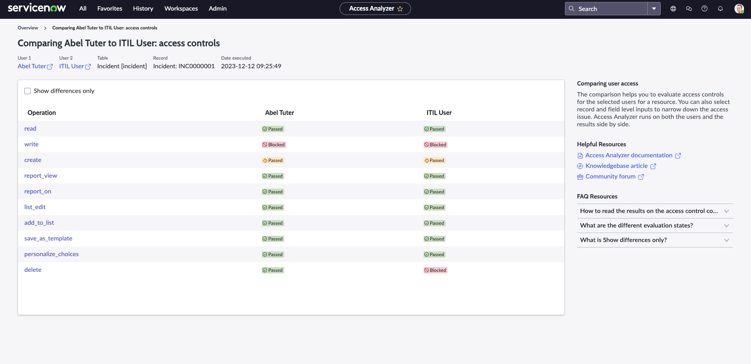Click Abel Tuter's Passed badge for create
Image resolution: width=751 pixels, height=364 pixels.
(x=273, y=160)
